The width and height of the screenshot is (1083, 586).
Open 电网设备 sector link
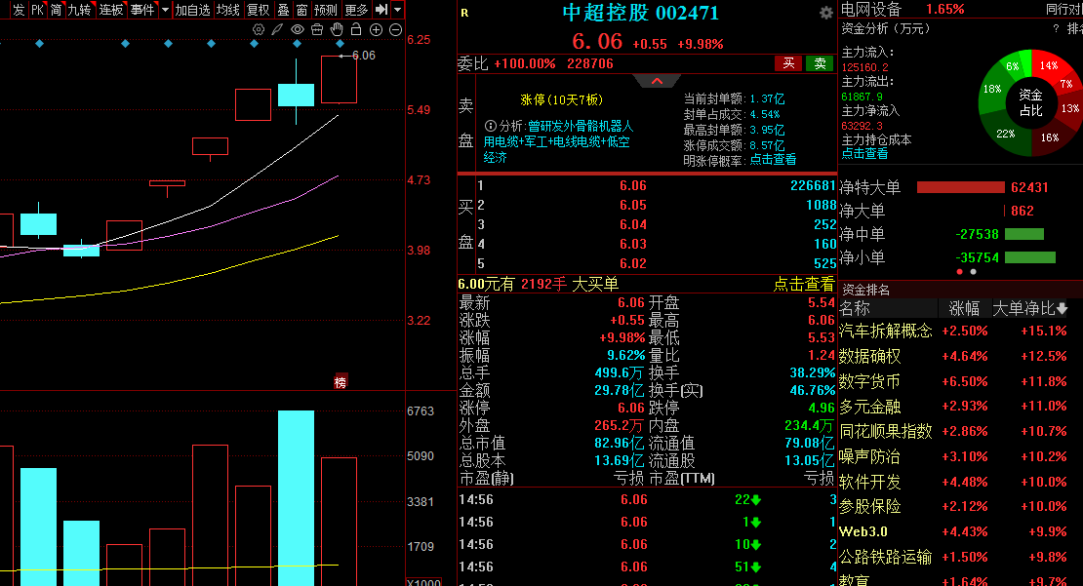871,9
